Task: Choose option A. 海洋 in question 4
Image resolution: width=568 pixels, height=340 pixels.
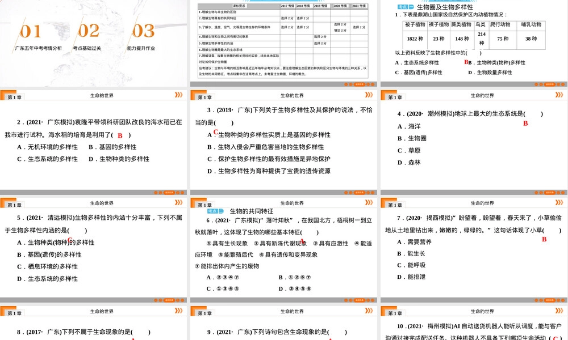Action: click(x=409, y=126)
